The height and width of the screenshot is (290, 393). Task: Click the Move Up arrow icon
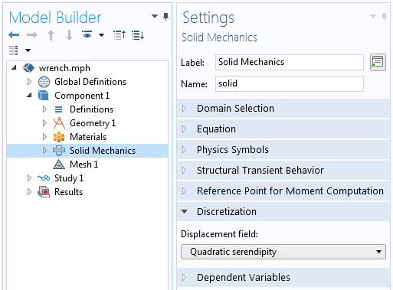(x=51, y=35)
